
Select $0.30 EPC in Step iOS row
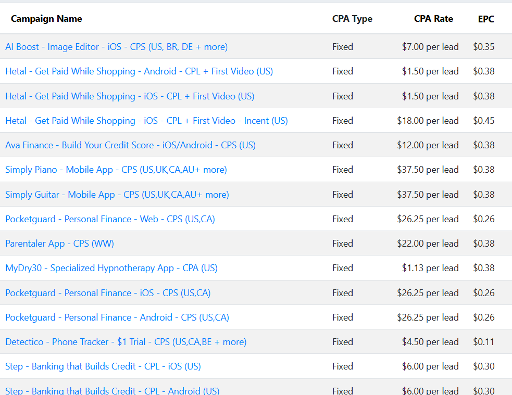tap(483, 366)
